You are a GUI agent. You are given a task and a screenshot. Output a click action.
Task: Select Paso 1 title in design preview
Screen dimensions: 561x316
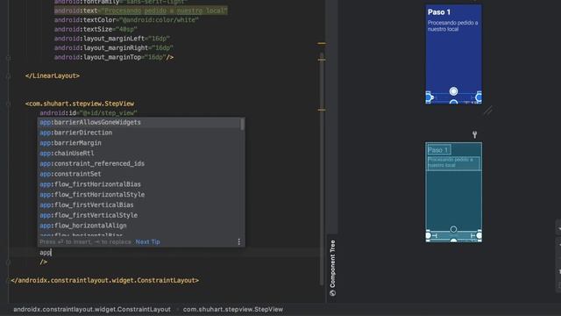tap(439, 12)
